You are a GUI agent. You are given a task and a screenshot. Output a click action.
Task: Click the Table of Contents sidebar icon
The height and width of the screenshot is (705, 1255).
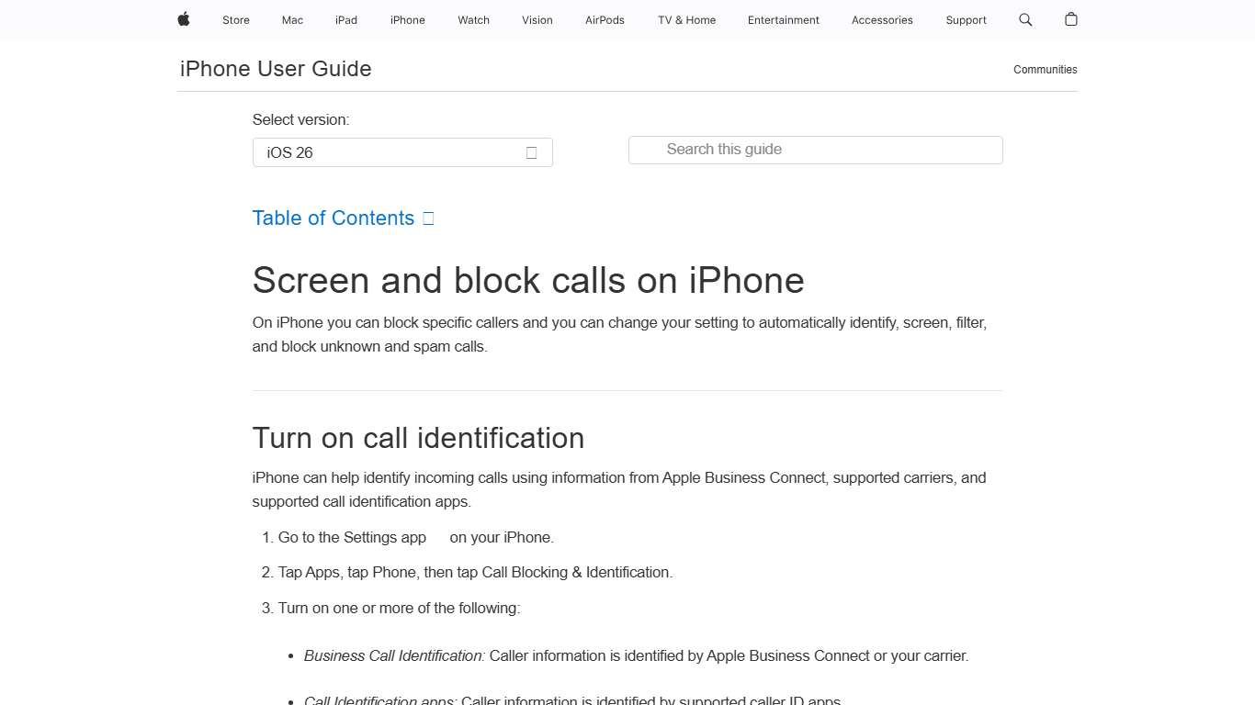pos(427,218)
